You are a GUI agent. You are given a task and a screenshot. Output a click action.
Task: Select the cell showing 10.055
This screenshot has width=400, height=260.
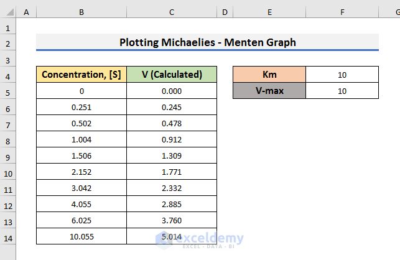point(81,236)
